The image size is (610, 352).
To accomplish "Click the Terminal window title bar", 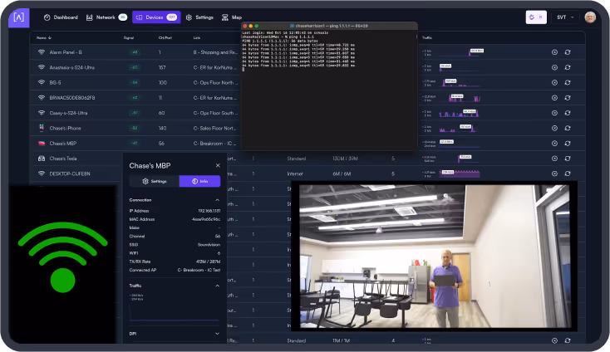I will pyautogui.click(x=329, y=26).
